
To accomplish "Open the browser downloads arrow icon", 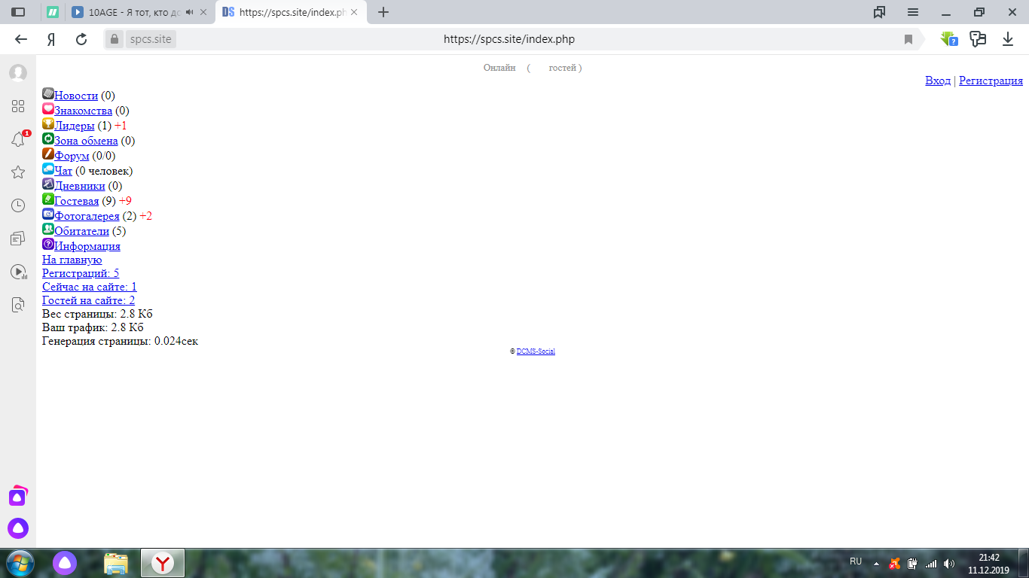I will (1008, 39).
